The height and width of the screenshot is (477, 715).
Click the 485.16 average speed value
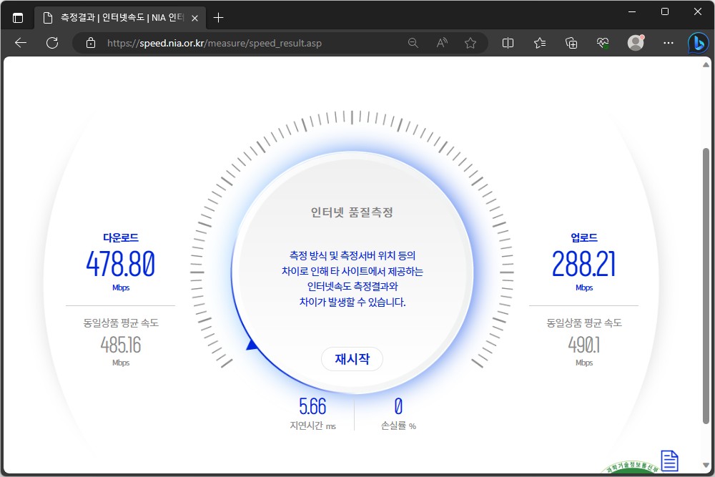[x=121, y=345]
